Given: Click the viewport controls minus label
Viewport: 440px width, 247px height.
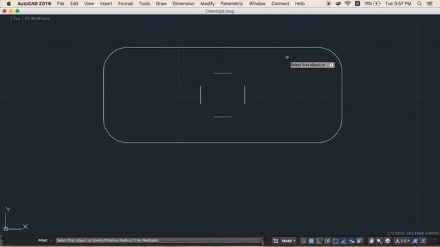Looking at the screenshot, I should pos(6,19).
